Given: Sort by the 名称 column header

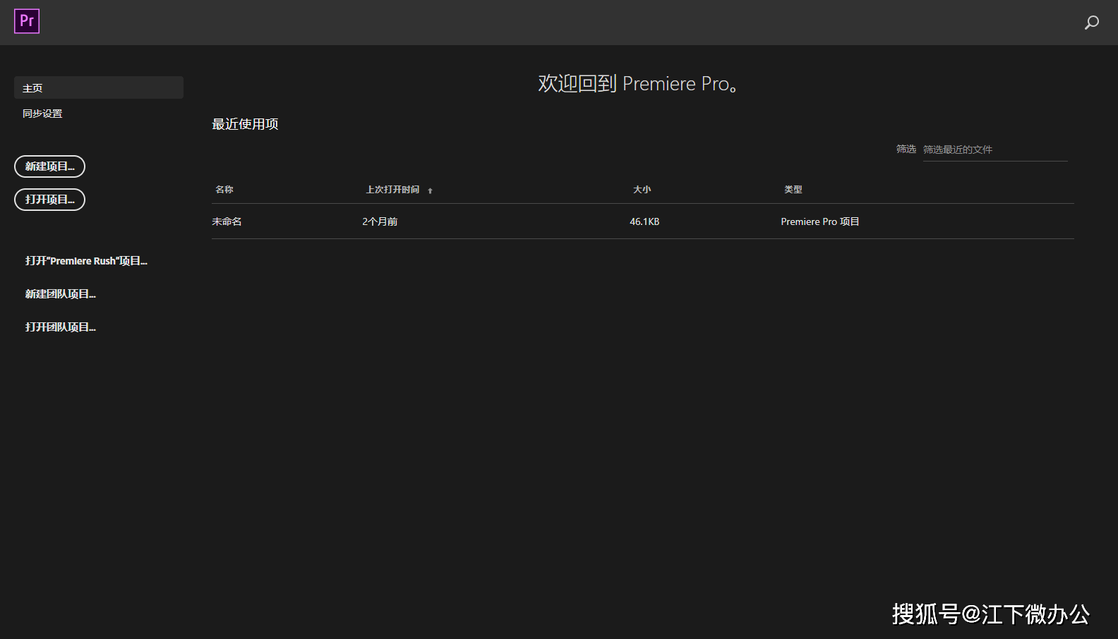Looking at the screenshot, I should coord(224,190).
